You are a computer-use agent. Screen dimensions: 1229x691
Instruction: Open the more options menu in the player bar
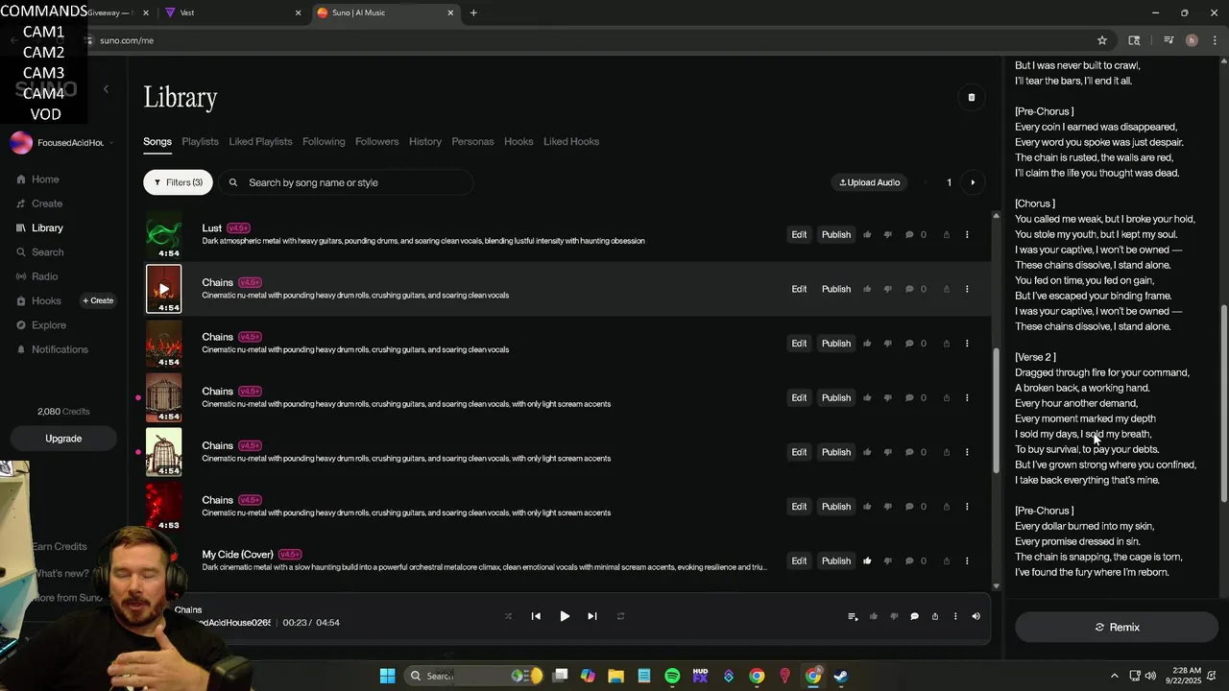pyautogui.click(x=955, y=616)
